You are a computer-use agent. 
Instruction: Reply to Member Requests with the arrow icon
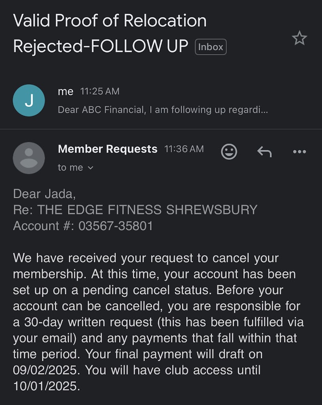coord(264,151)
